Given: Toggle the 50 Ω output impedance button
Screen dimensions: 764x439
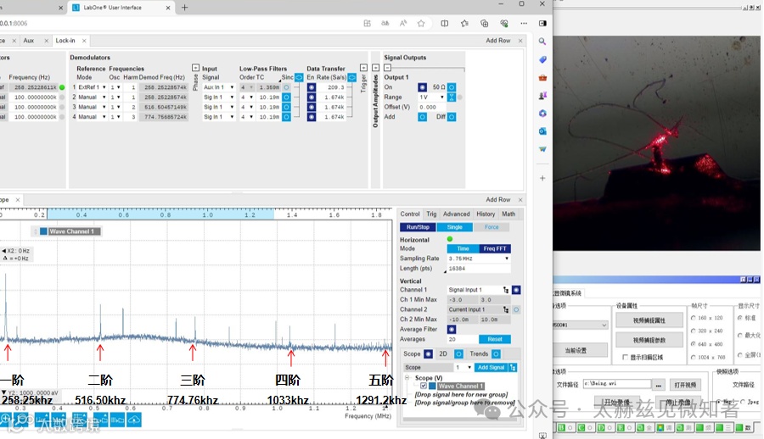Looking at the screenshot, I should pos(452,87).
